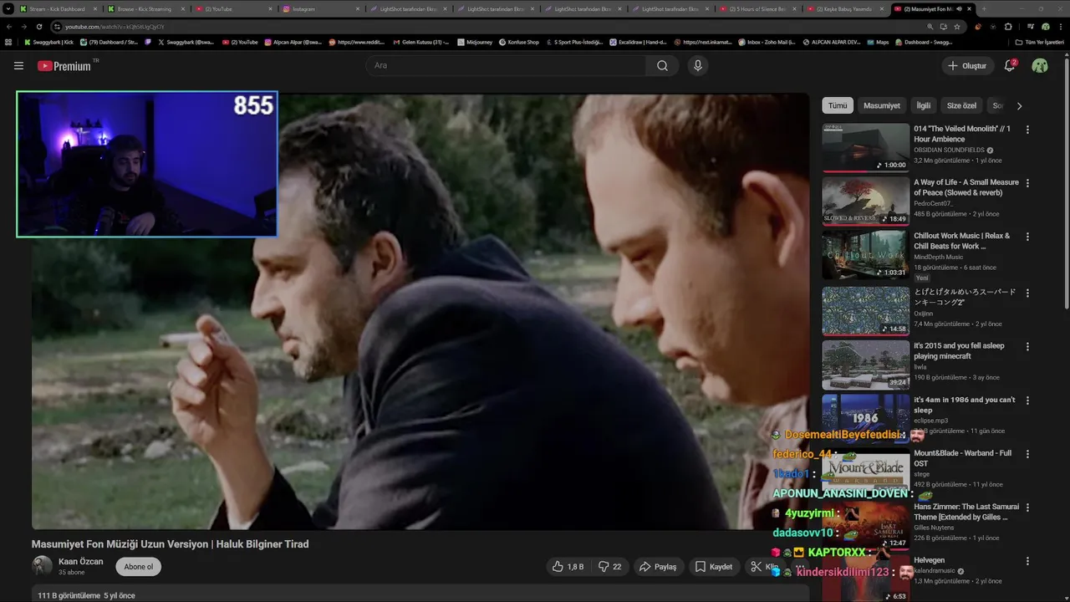Open the notifications bell

tap(1010, 65)
